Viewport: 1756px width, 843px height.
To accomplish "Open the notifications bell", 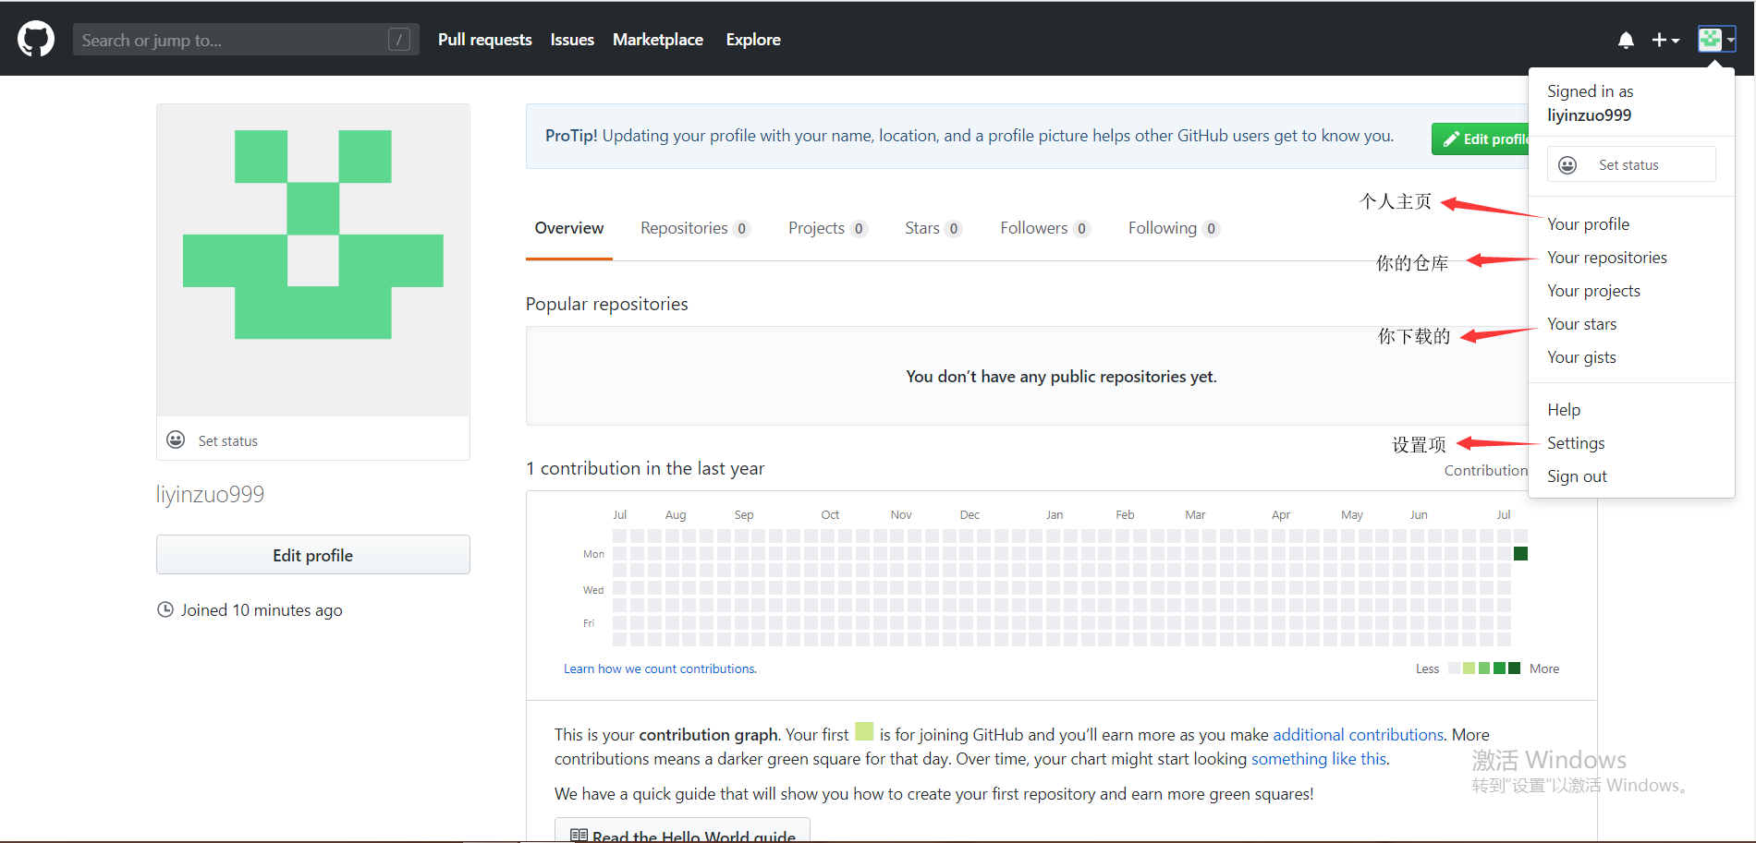I will [x=1626, y=40].
